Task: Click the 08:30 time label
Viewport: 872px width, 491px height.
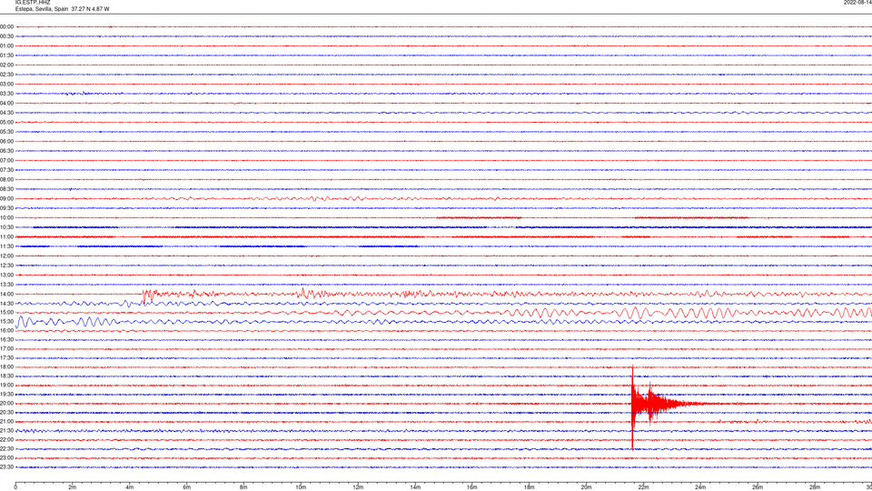Action: [6, 189]
